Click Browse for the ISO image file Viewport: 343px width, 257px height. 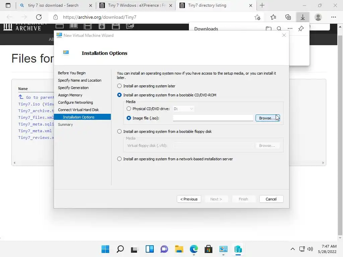(268, 118)
